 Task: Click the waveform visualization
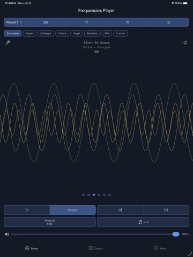coord(96,123)
